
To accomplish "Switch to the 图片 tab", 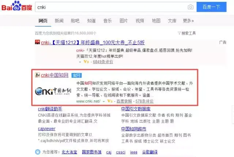I will pyautogui.click(x=124, y=21).
